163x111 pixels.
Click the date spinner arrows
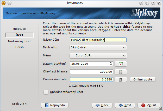click(111, 64)
